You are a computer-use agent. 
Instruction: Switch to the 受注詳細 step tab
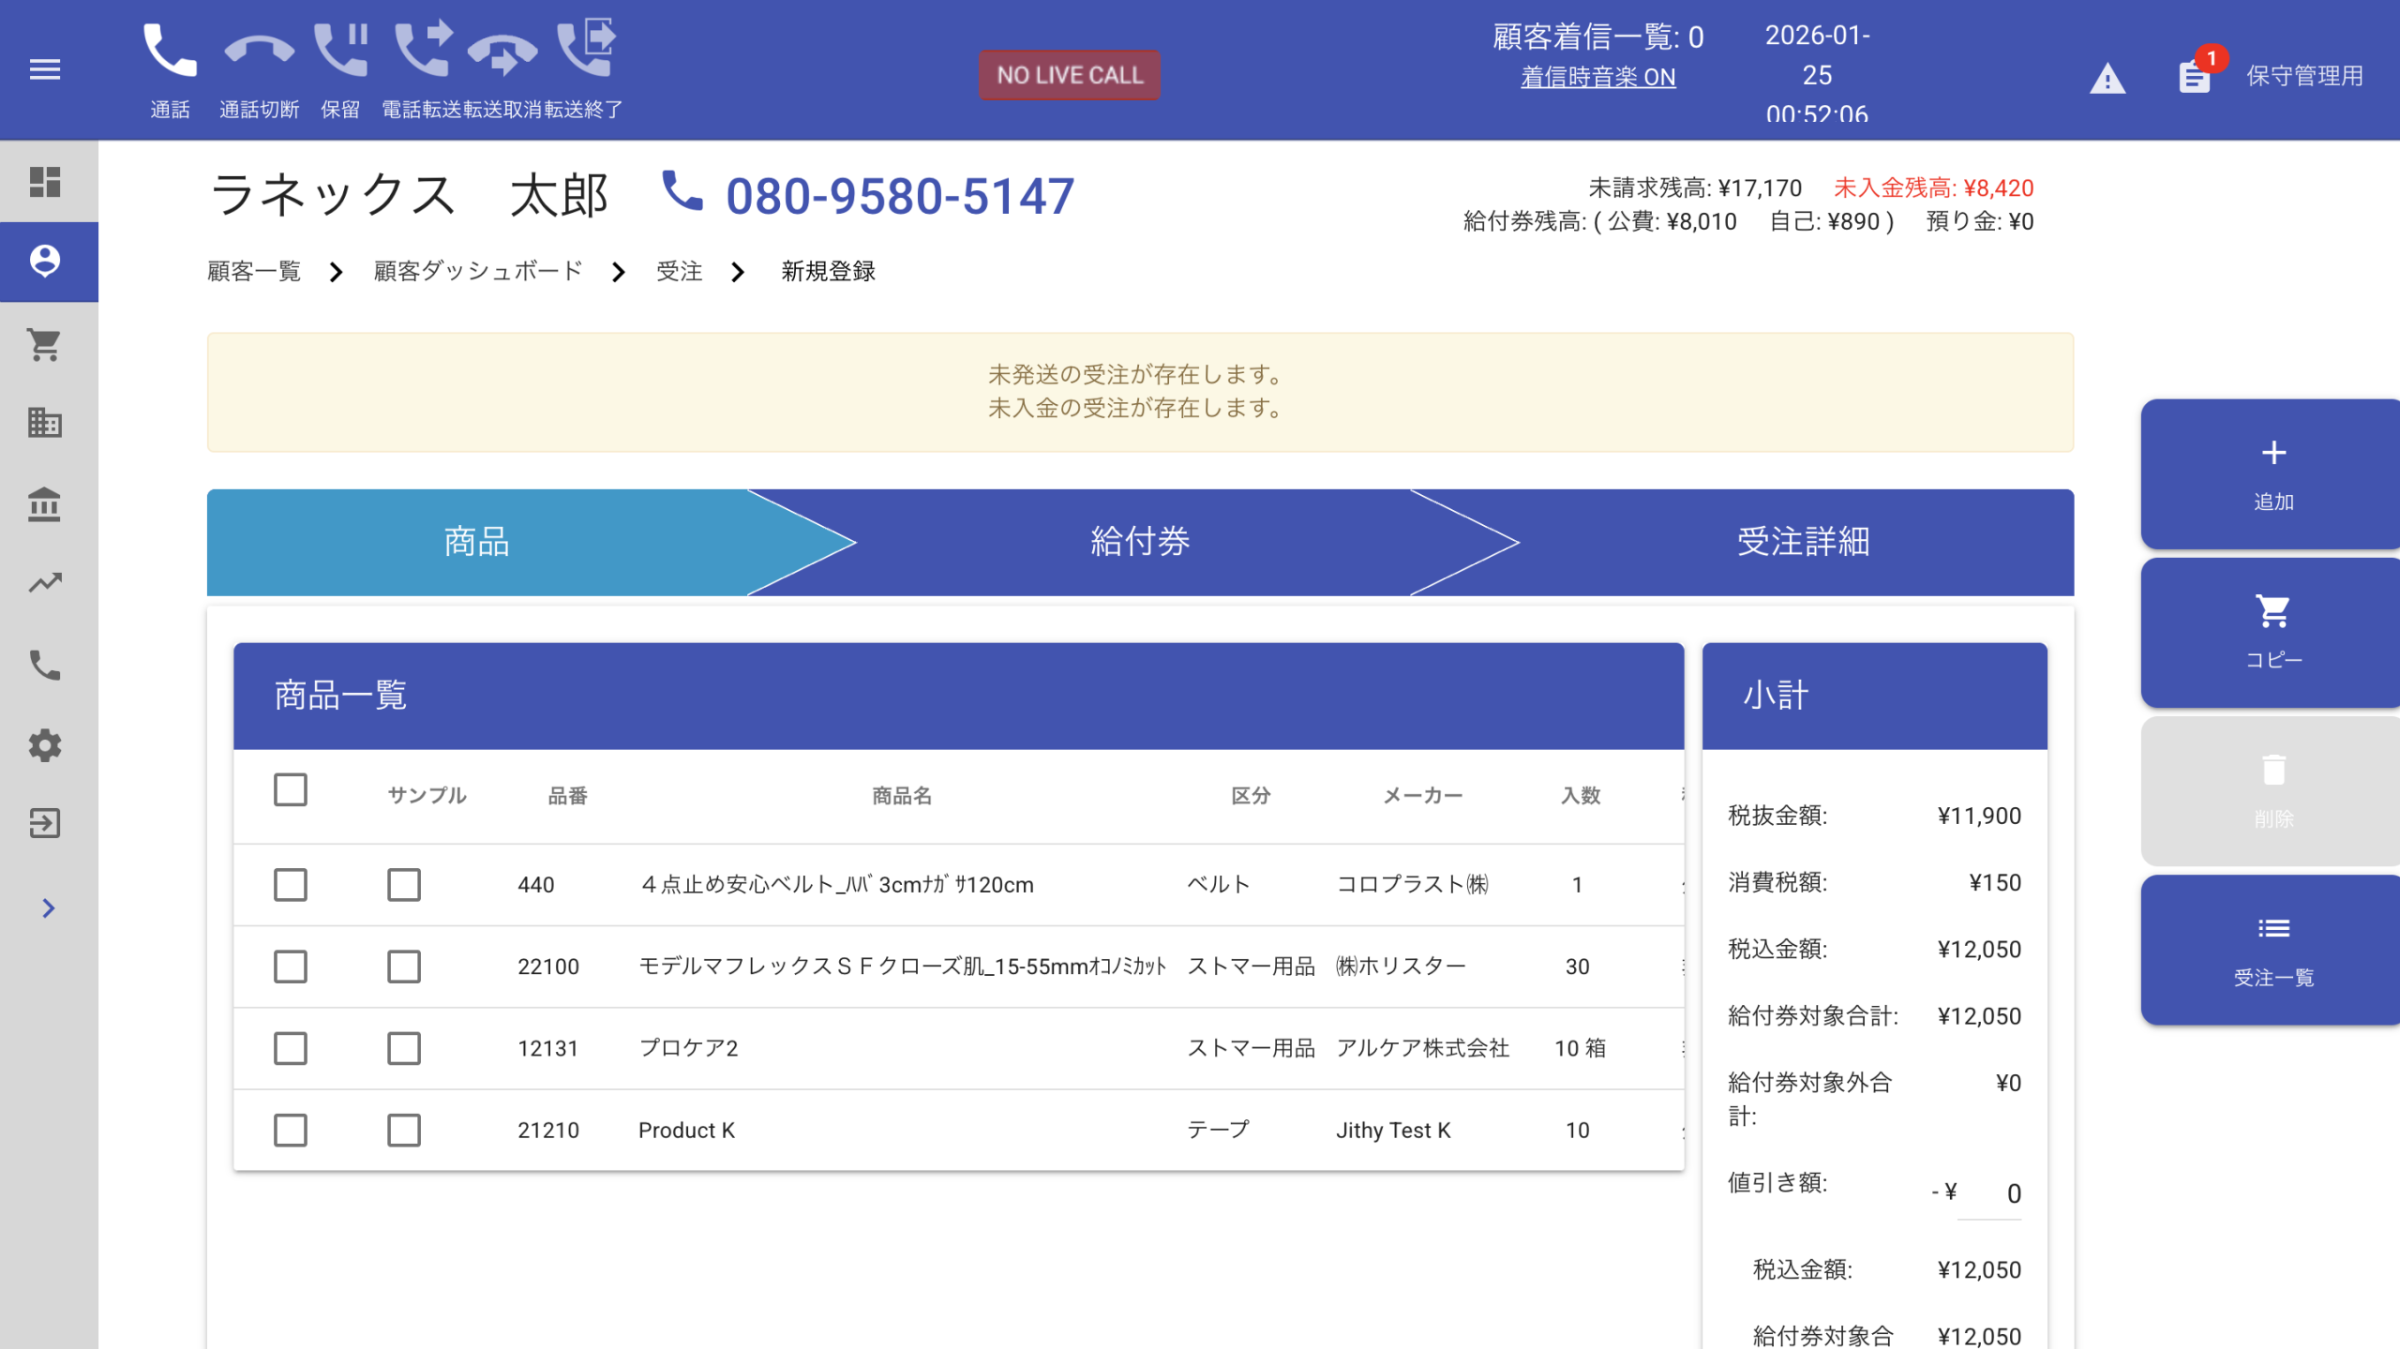click(1802, 542)
